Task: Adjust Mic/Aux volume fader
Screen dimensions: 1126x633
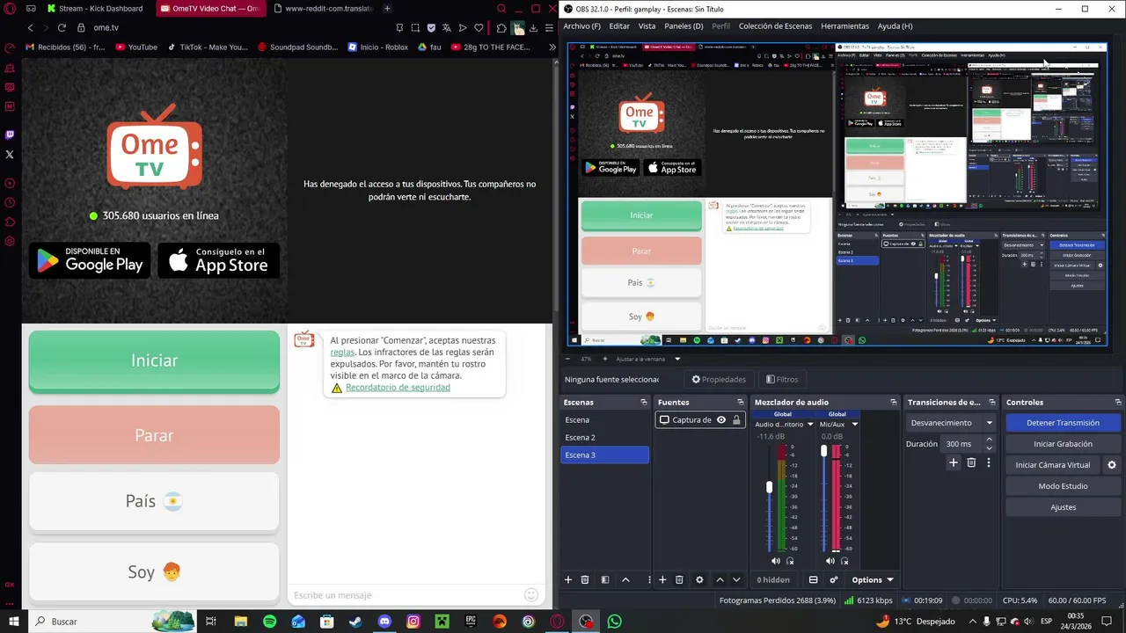Action: (824, 451)
